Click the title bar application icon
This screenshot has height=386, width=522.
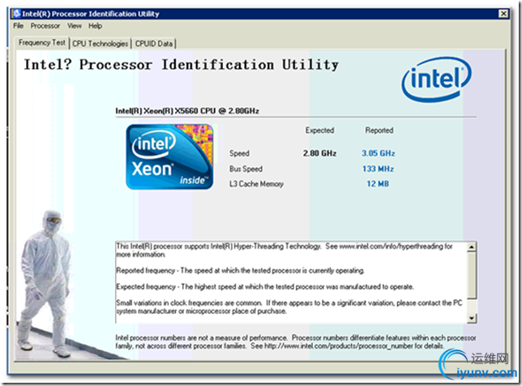(x=17, y=14)
